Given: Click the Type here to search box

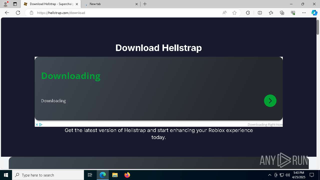Looking at the screenshot, I should tap(48, 175).
